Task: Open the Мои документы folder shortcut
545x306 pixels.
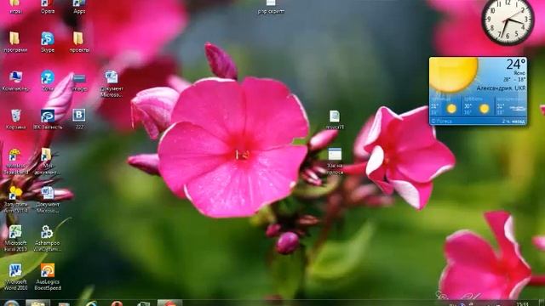Action: coord(47,161)
